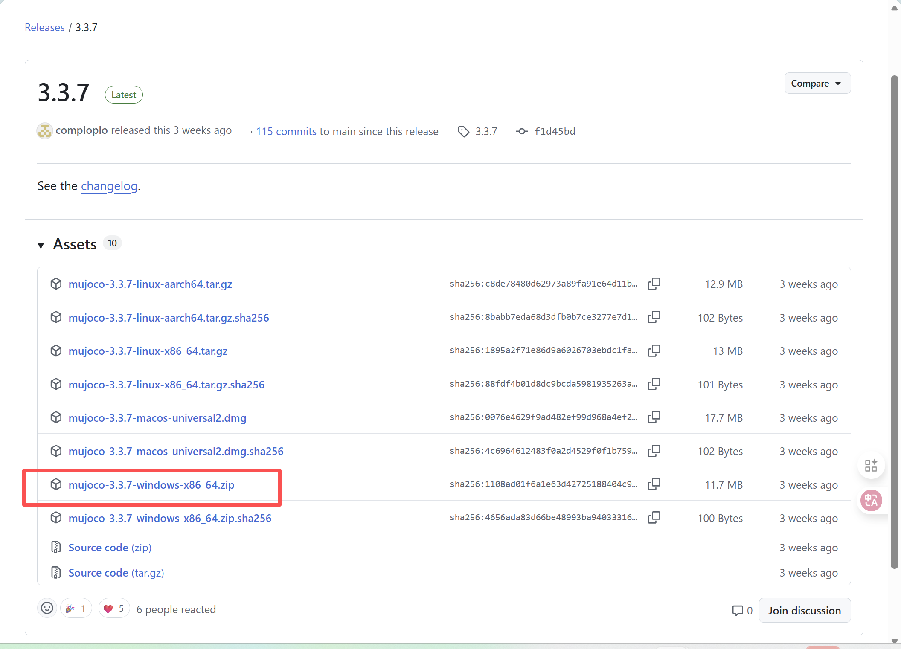Toggle the party popper reaction

[x=76, y=608]
